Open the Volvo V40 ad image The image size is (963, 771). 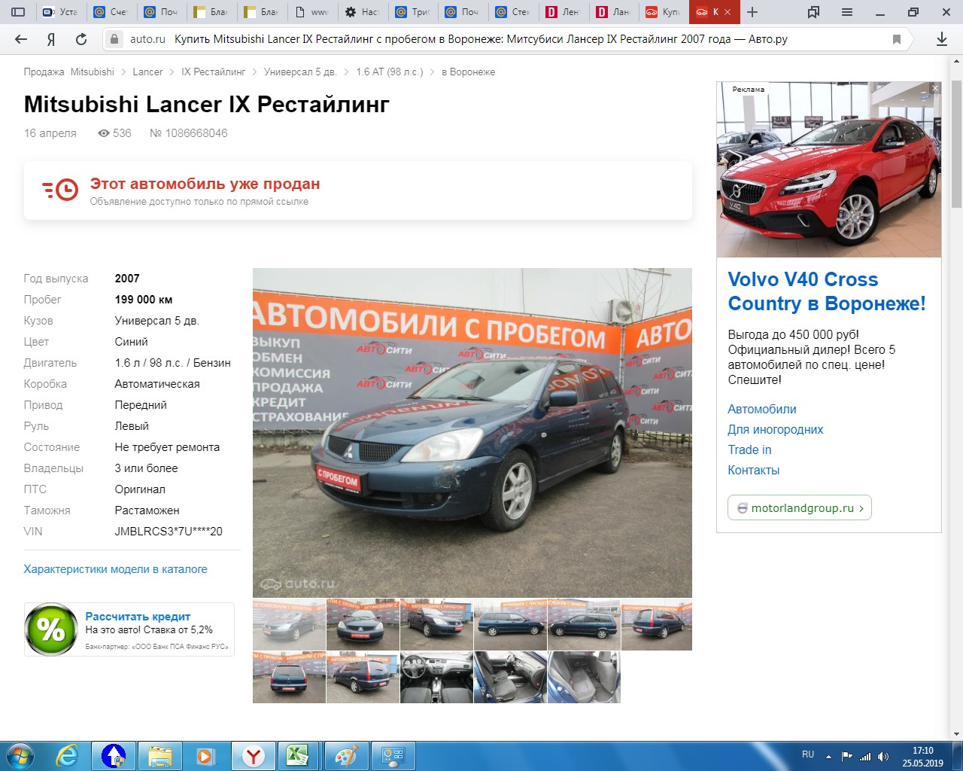point(829,169)
